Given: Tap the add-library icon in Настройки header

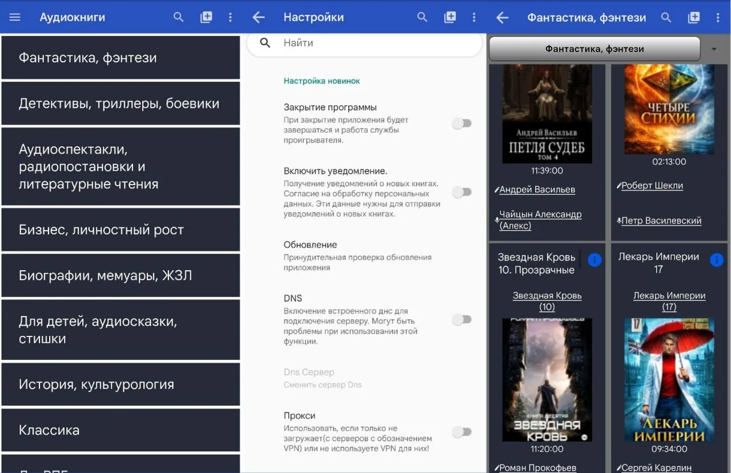Looking at the screenshot, I should pyautogui.click(x=450, y=17).
